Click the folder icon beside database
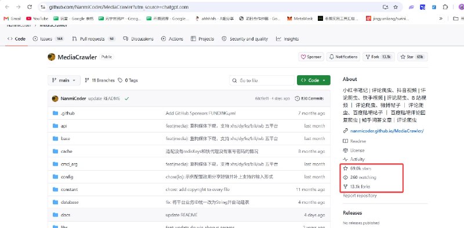The width and height of the screenshot is (464, 228). pos(55,202)
